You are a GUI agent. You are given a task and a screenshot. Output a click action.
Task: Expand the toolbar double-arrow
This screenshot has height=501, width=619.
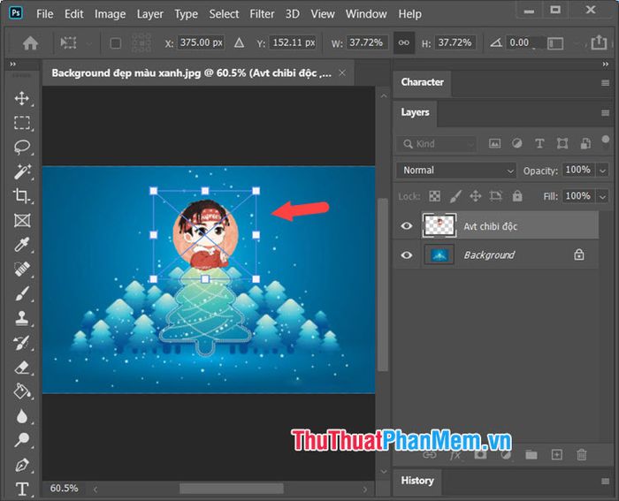(x=12, y=64)
